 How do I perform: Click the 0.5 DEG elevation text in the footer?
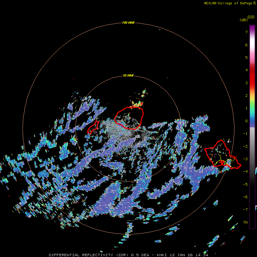140,255
